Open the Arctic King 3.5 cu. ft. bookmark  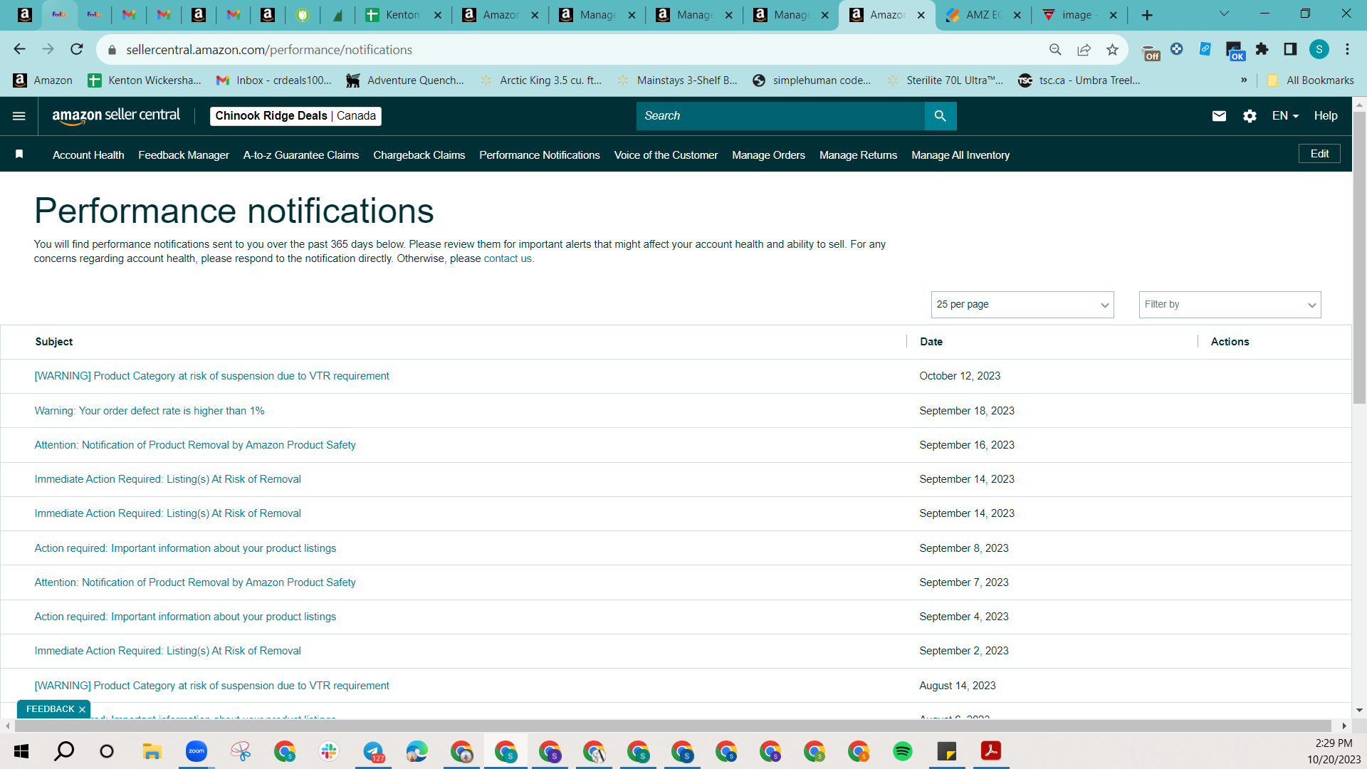click(541, 80)
